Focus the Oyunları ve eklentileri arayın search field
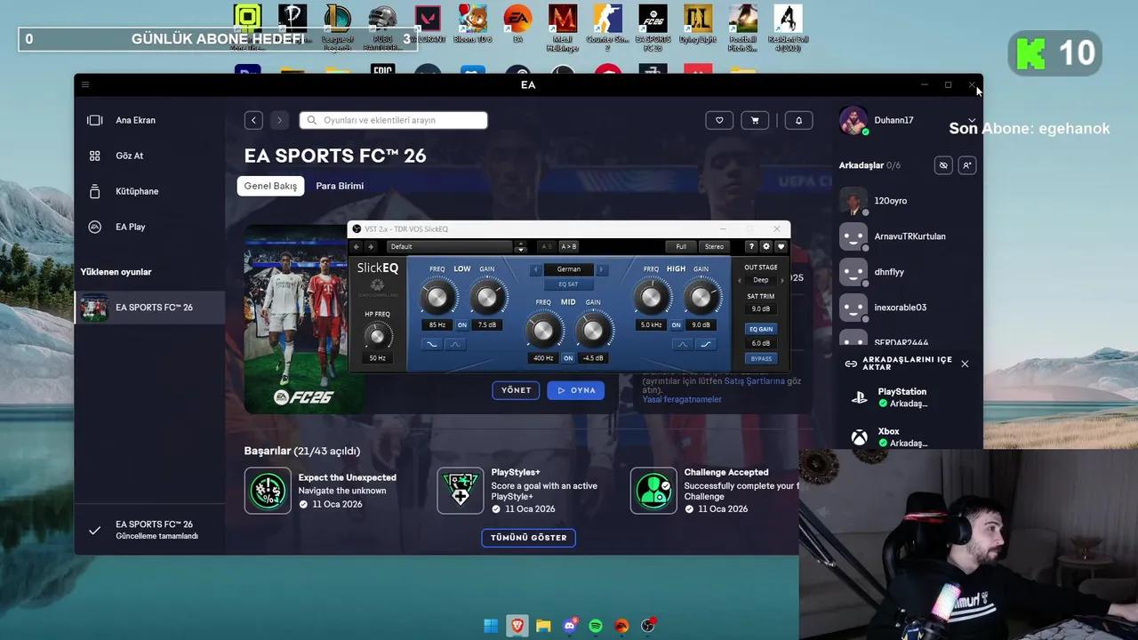Image resolution: width=1138 pixels, height=640 pixels. [394, 120]
